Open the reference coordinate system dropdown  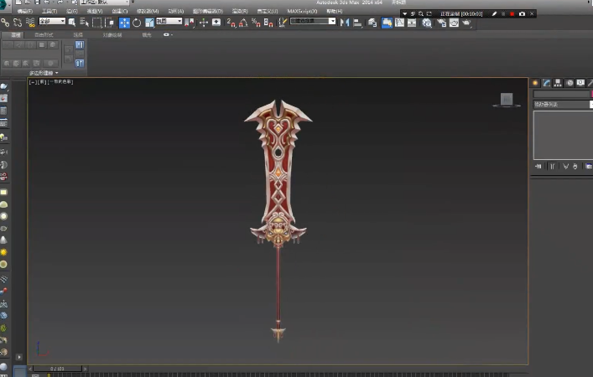[x=169, y=21]
